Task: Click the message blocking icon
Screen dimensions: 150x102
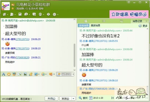Action: coord(51,74)
